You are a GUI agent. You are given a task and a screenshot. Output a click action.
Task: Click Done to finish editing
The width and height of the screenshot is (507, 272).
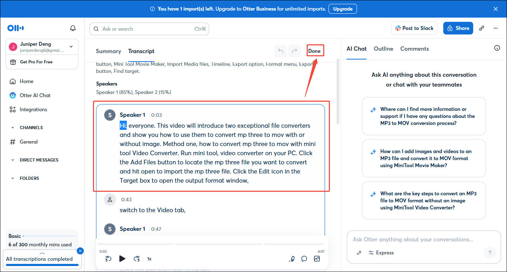314,51
